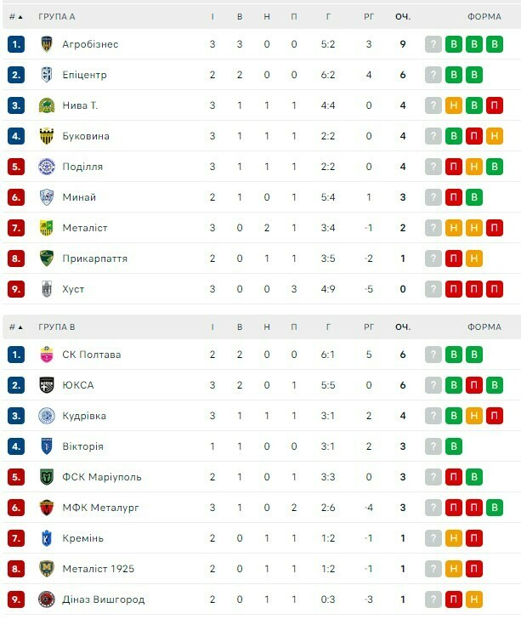Click the Металіст club logo in Group A
521x619 pixels.
[47, 228]
